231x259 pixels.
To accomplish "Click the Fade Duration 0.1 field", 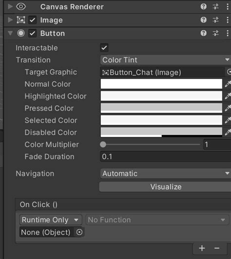I will point(166,157).
